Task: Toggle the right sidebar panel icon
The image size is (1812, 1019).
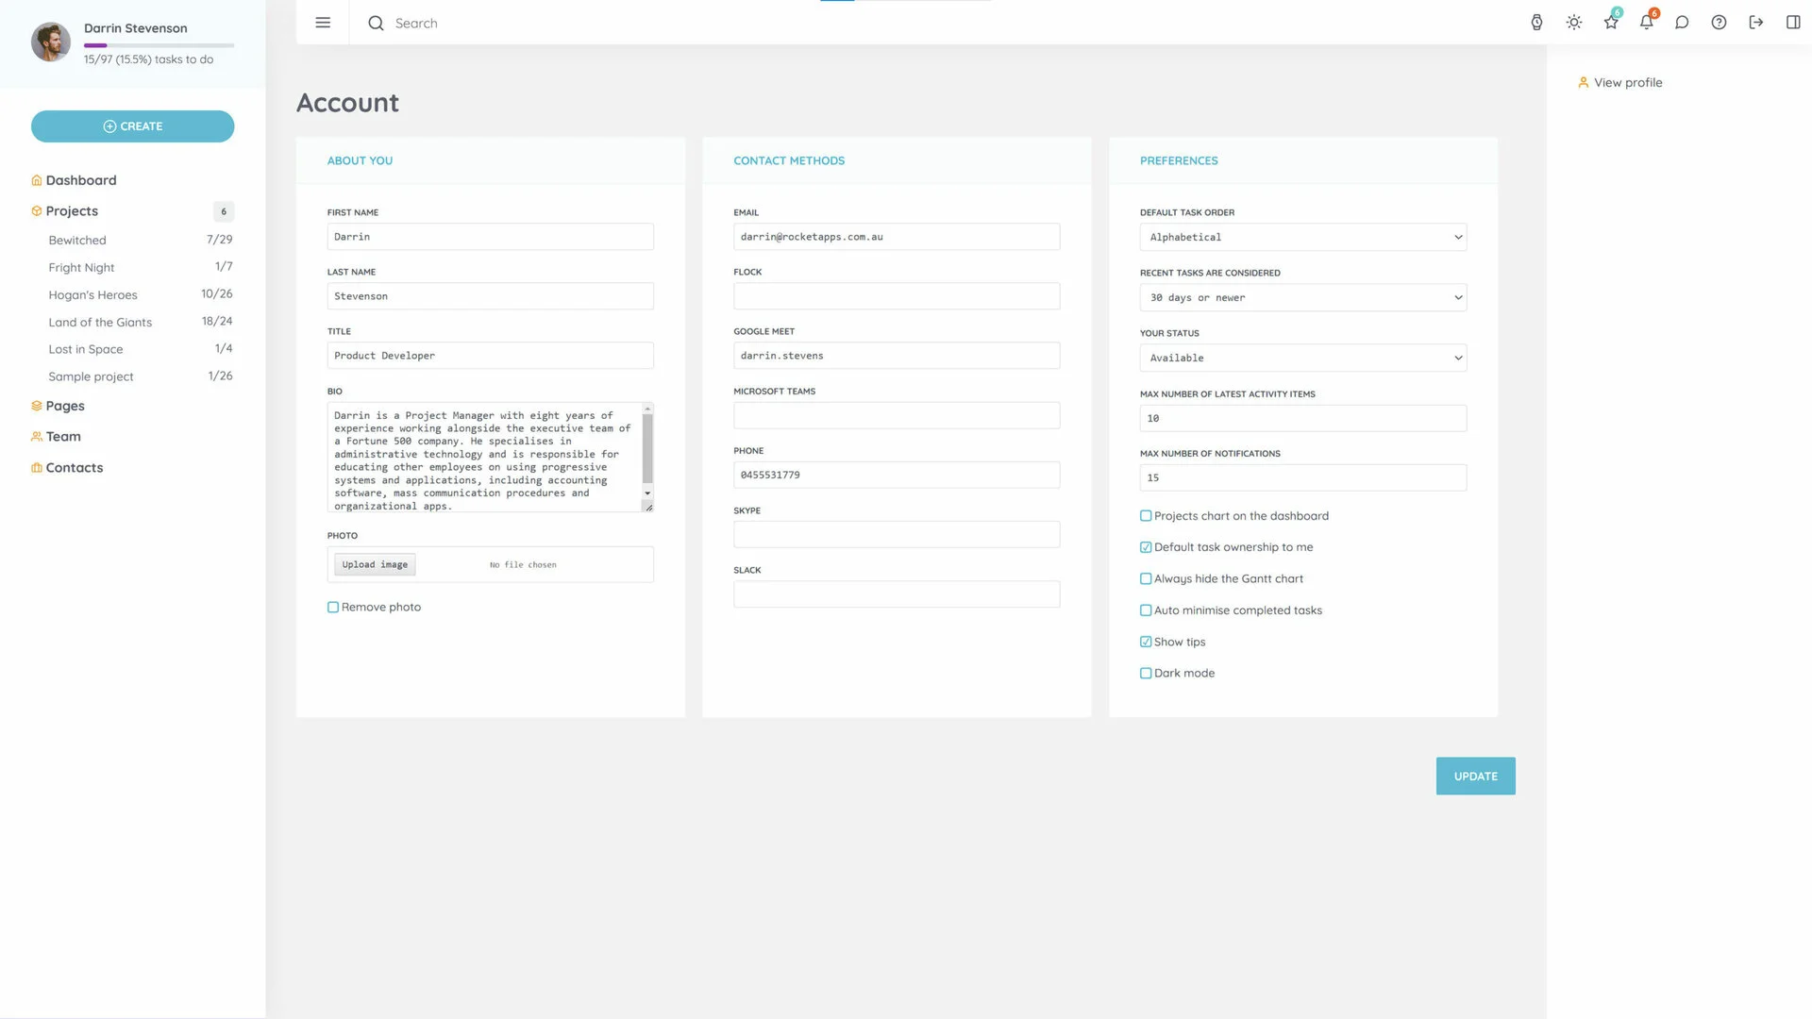Action: 1792,23
